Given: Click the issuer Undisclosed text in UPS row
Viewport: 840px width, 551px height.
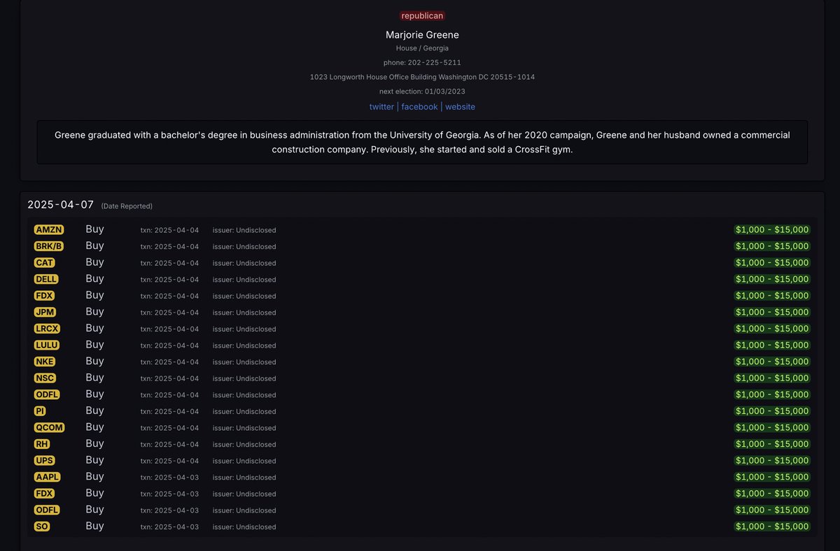Looking at the screenshot, I should 244,461.
